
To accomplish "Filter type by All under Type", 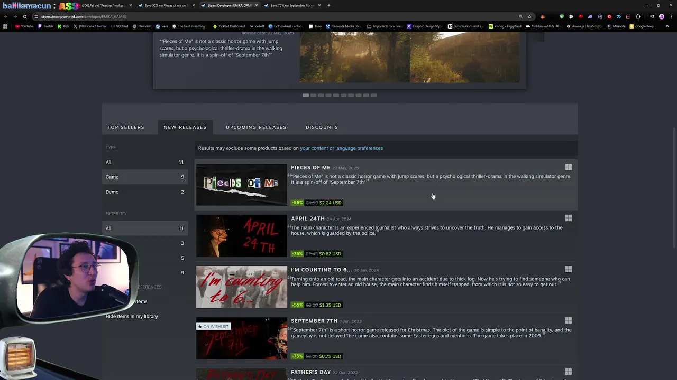I will point(144,162).
